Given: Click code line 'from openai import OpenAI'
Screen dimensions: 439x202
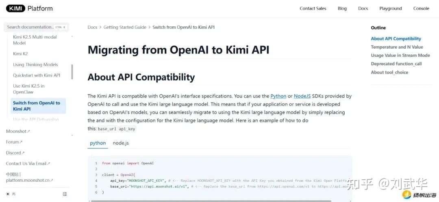Looking at the screenshot, I should point(128,163).
